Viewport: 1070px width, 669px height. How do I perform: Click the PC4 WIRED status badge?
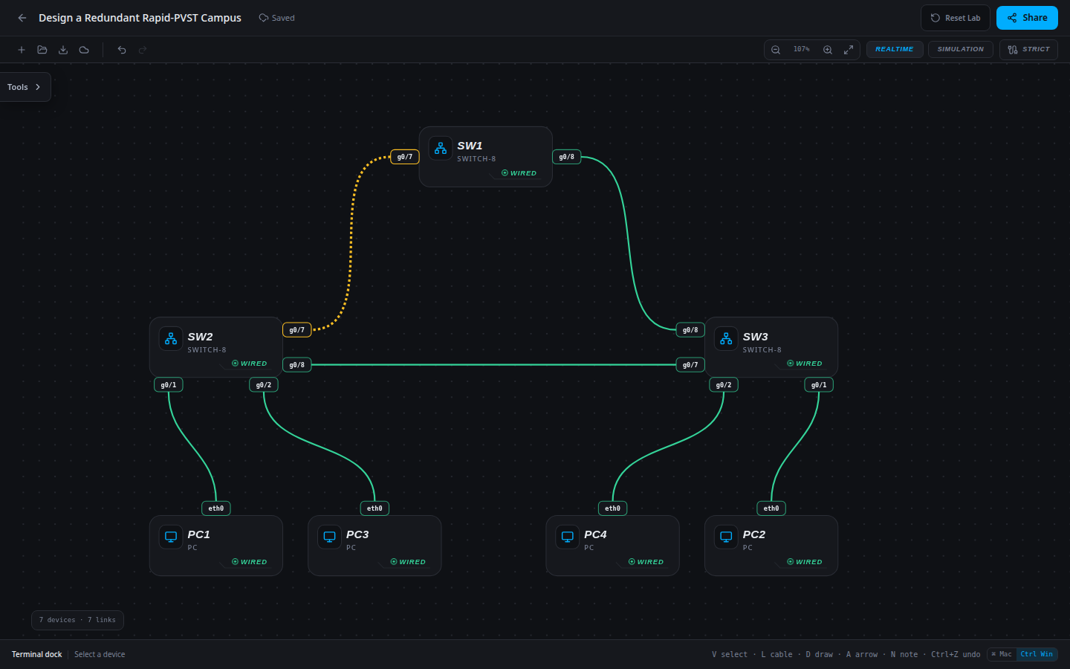coord(646,562)
